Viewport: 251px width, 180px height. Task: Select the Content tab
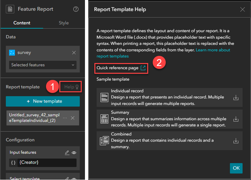tap(22, 23)
